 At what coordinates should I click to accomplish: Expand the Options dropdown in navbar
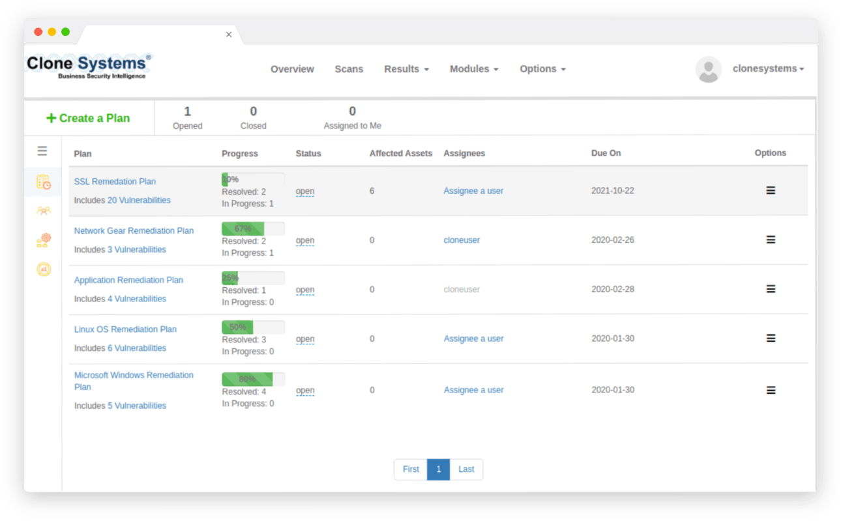tap(542, 69)
